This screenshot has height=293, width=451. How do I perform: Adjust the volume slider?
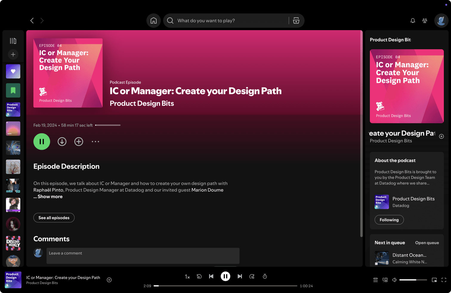pos(413,280)
